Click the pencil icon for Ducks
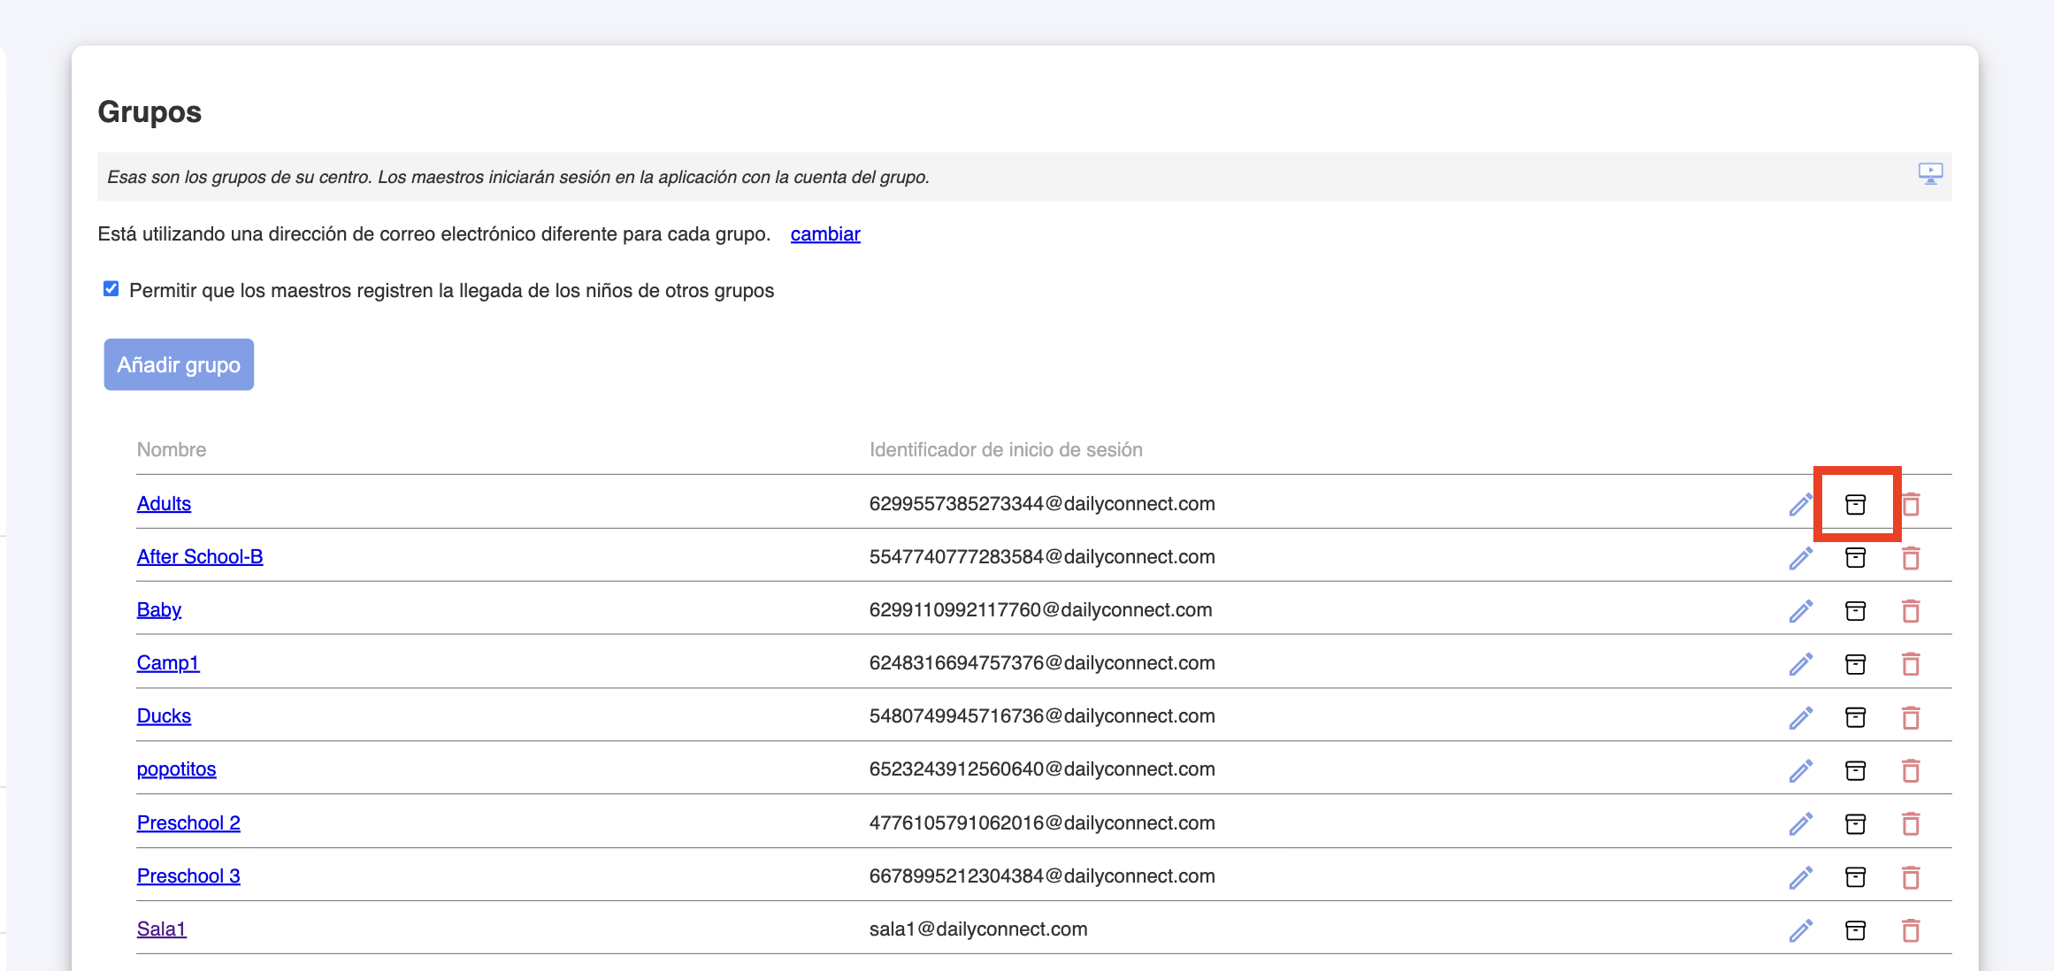Image resolution: width=2054 pixels, height=971 pixels. point(1800,717)
